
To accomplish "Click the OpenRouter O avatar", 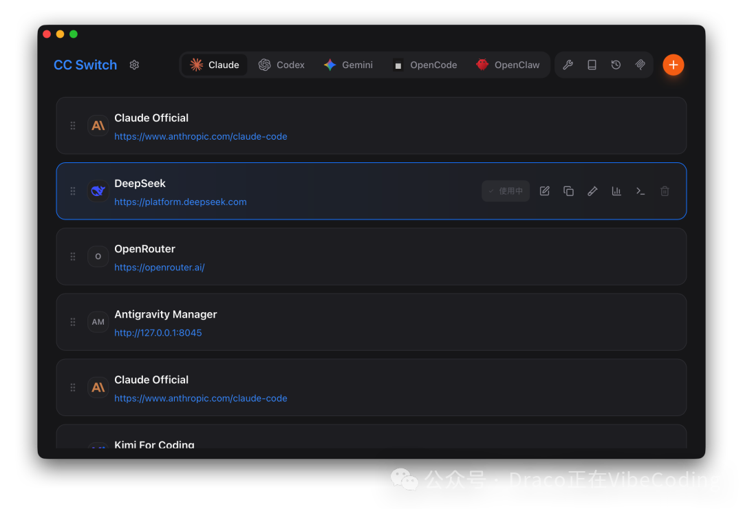I will point(98,257).
